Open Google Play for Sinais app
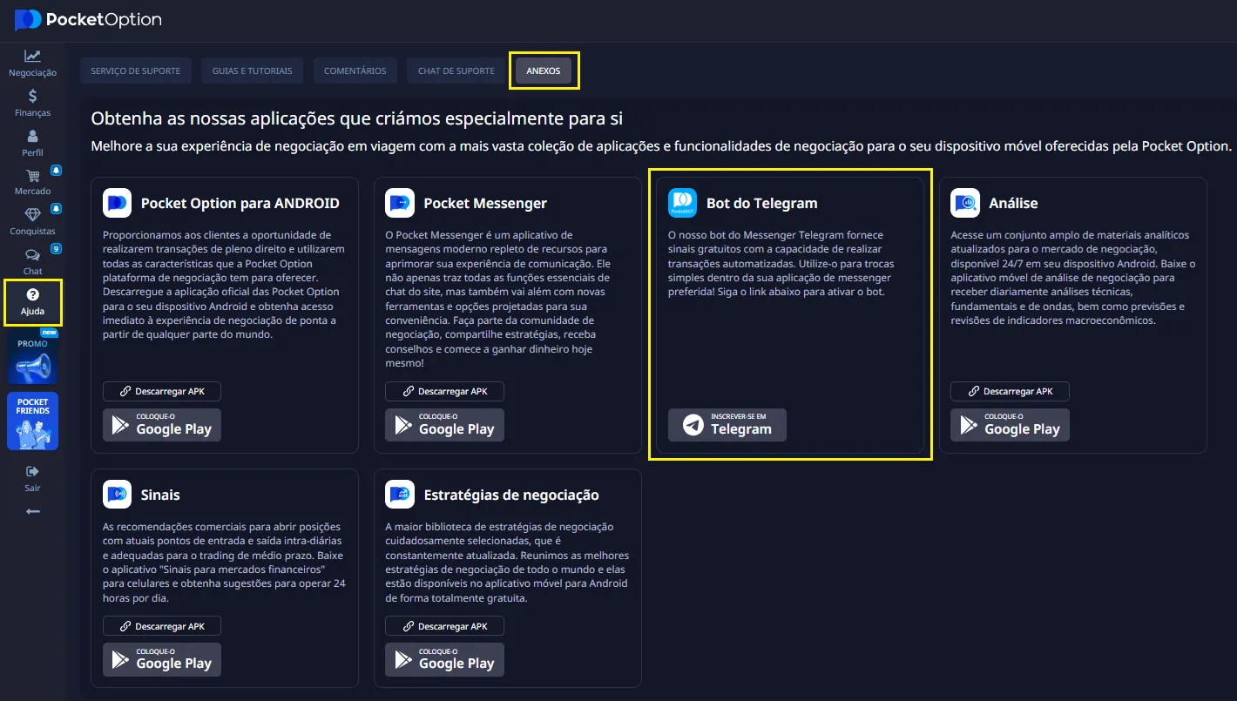Image resolution: width=1237 pixels, height=701 pixels. tap(162, 659)
